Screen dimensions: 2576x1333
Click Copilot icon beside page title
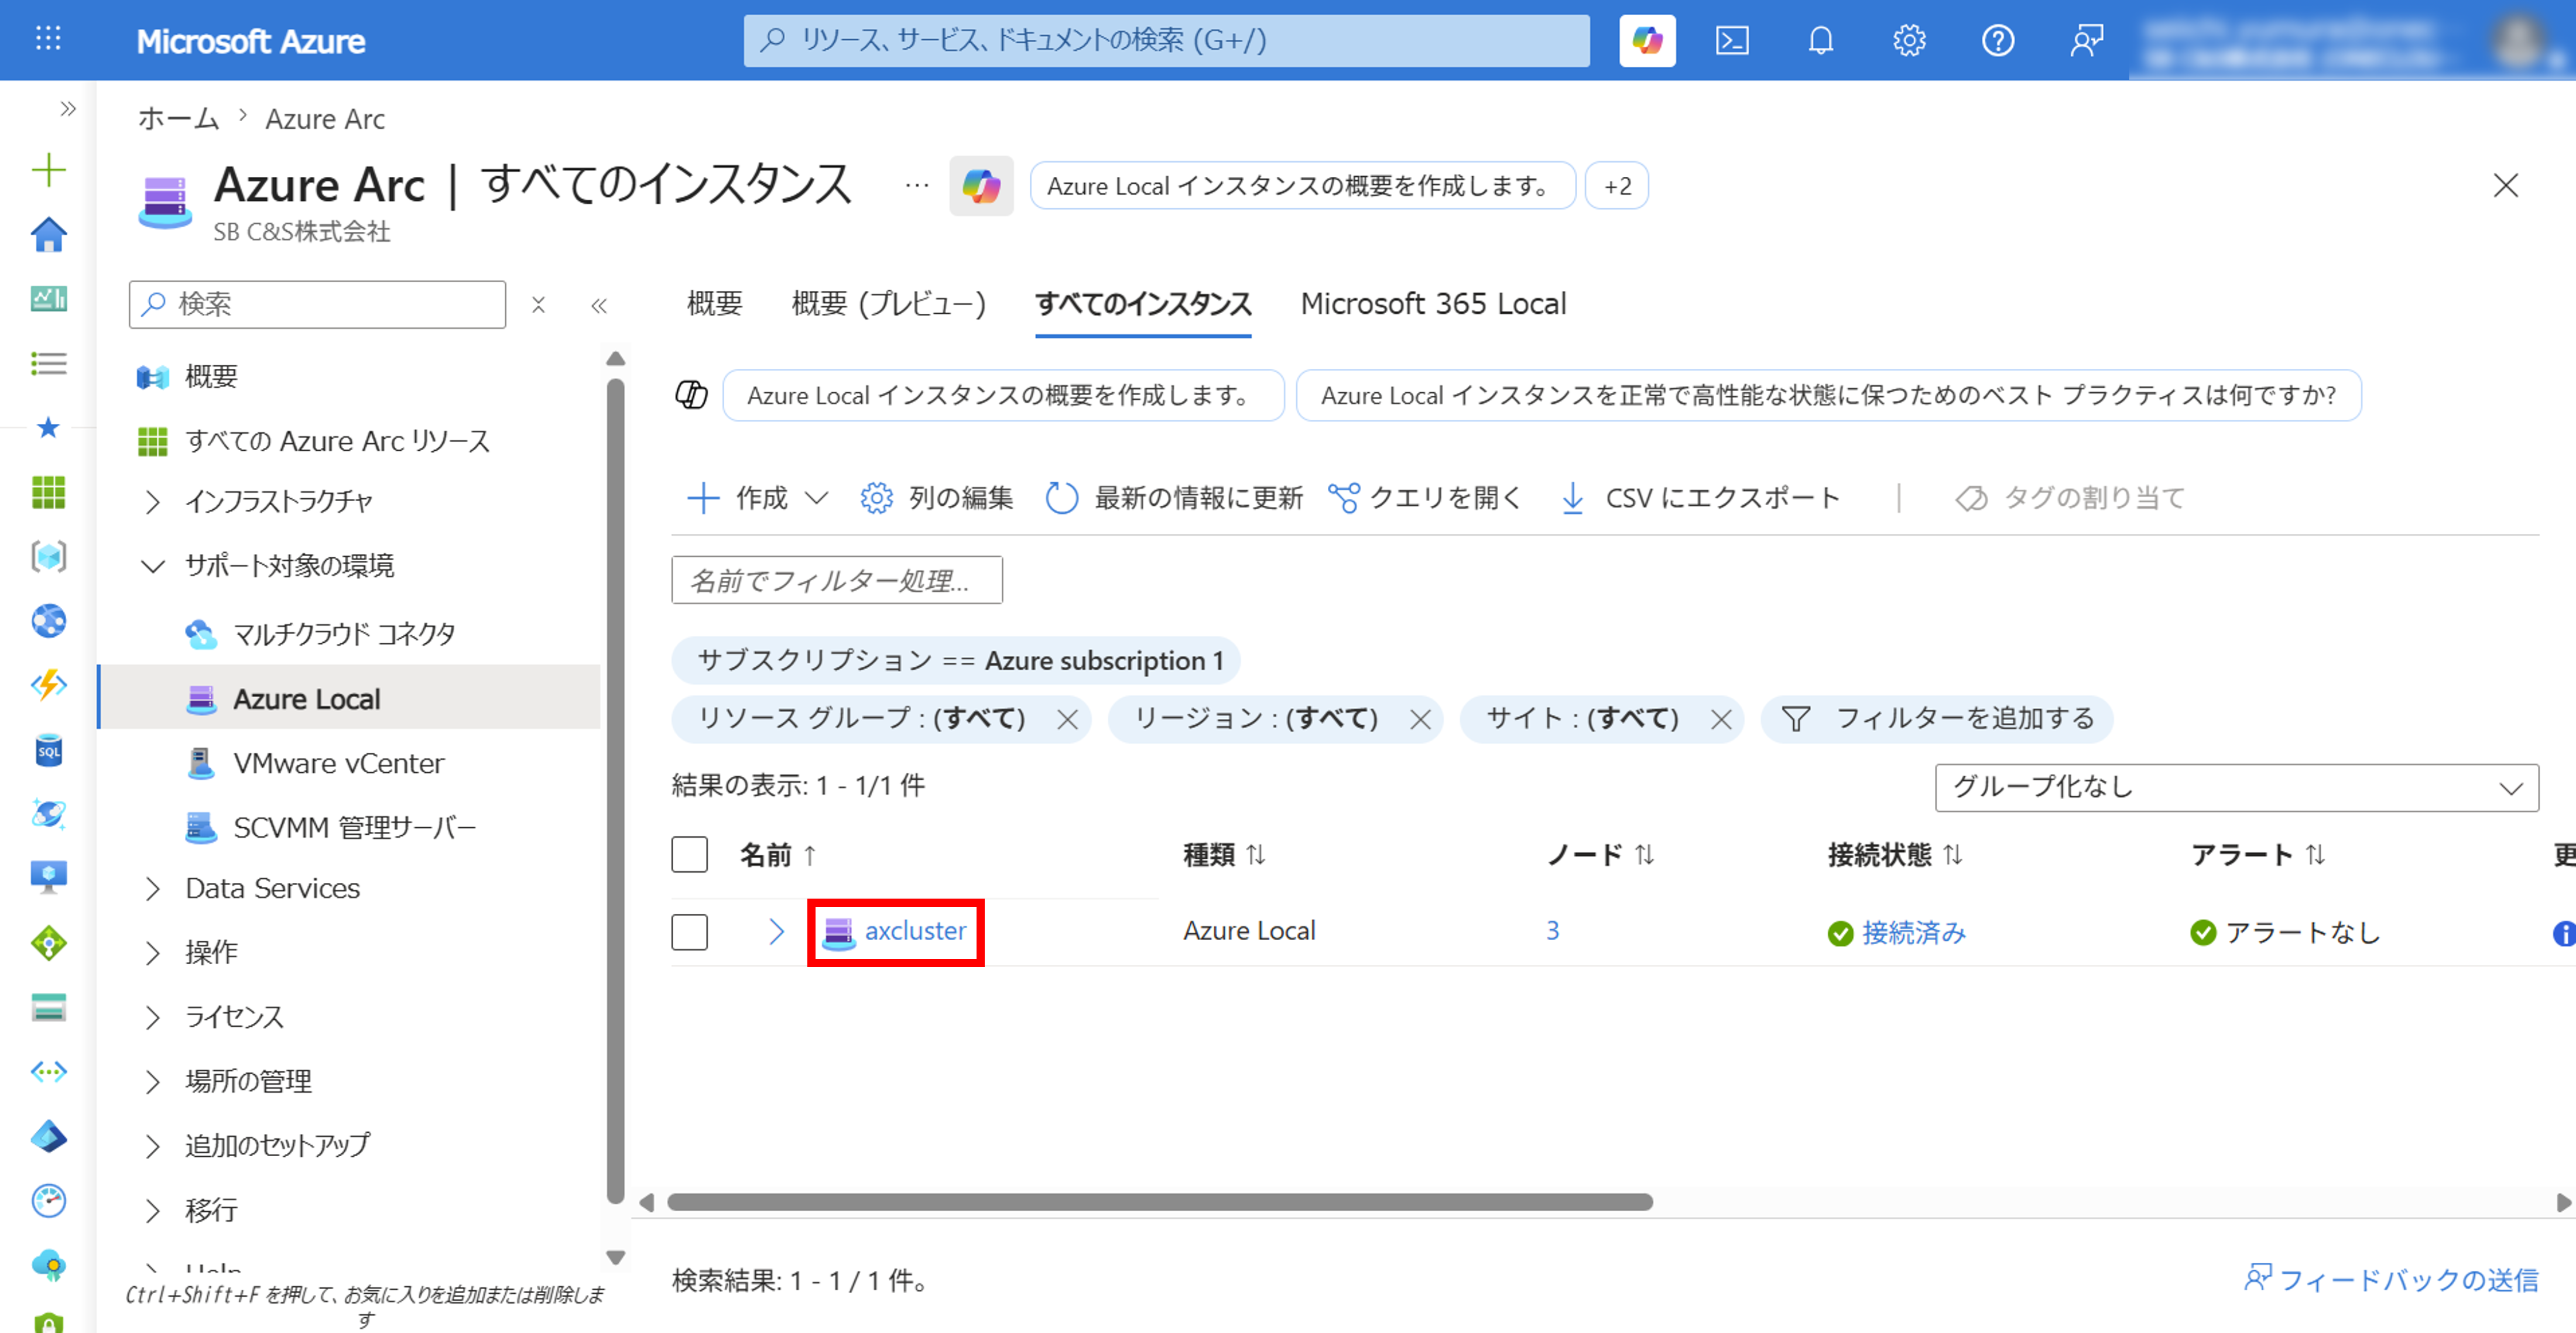click(x=981, y=186)
